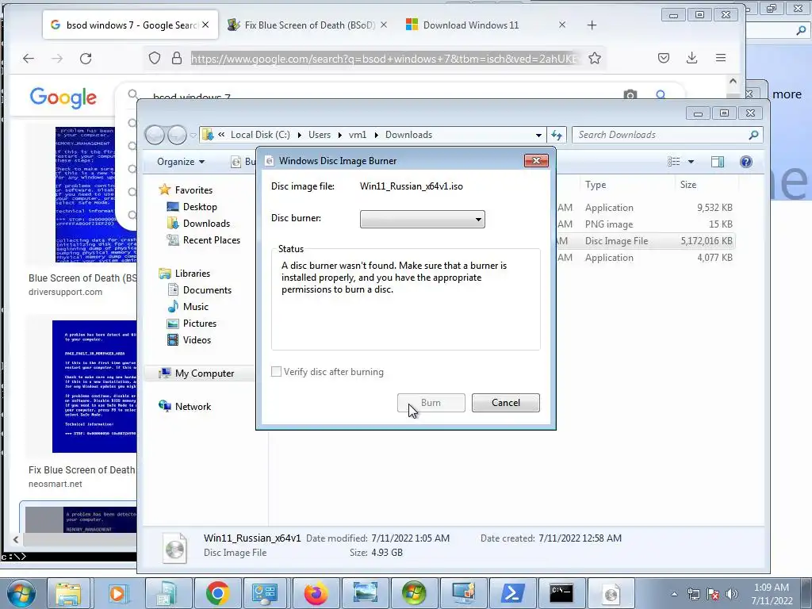Open File Explorer from taskbar
Screen dimensions: 812x609
(68, 593)
